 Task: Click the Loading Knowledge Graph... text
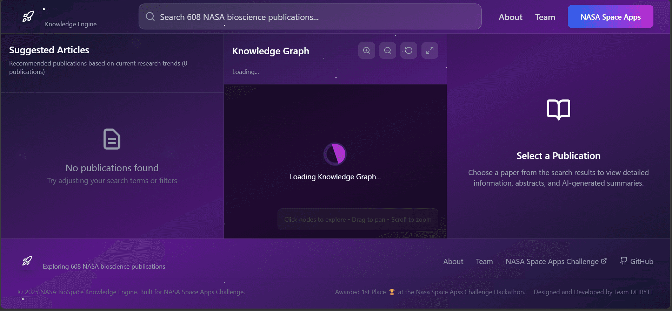[335, 177]
